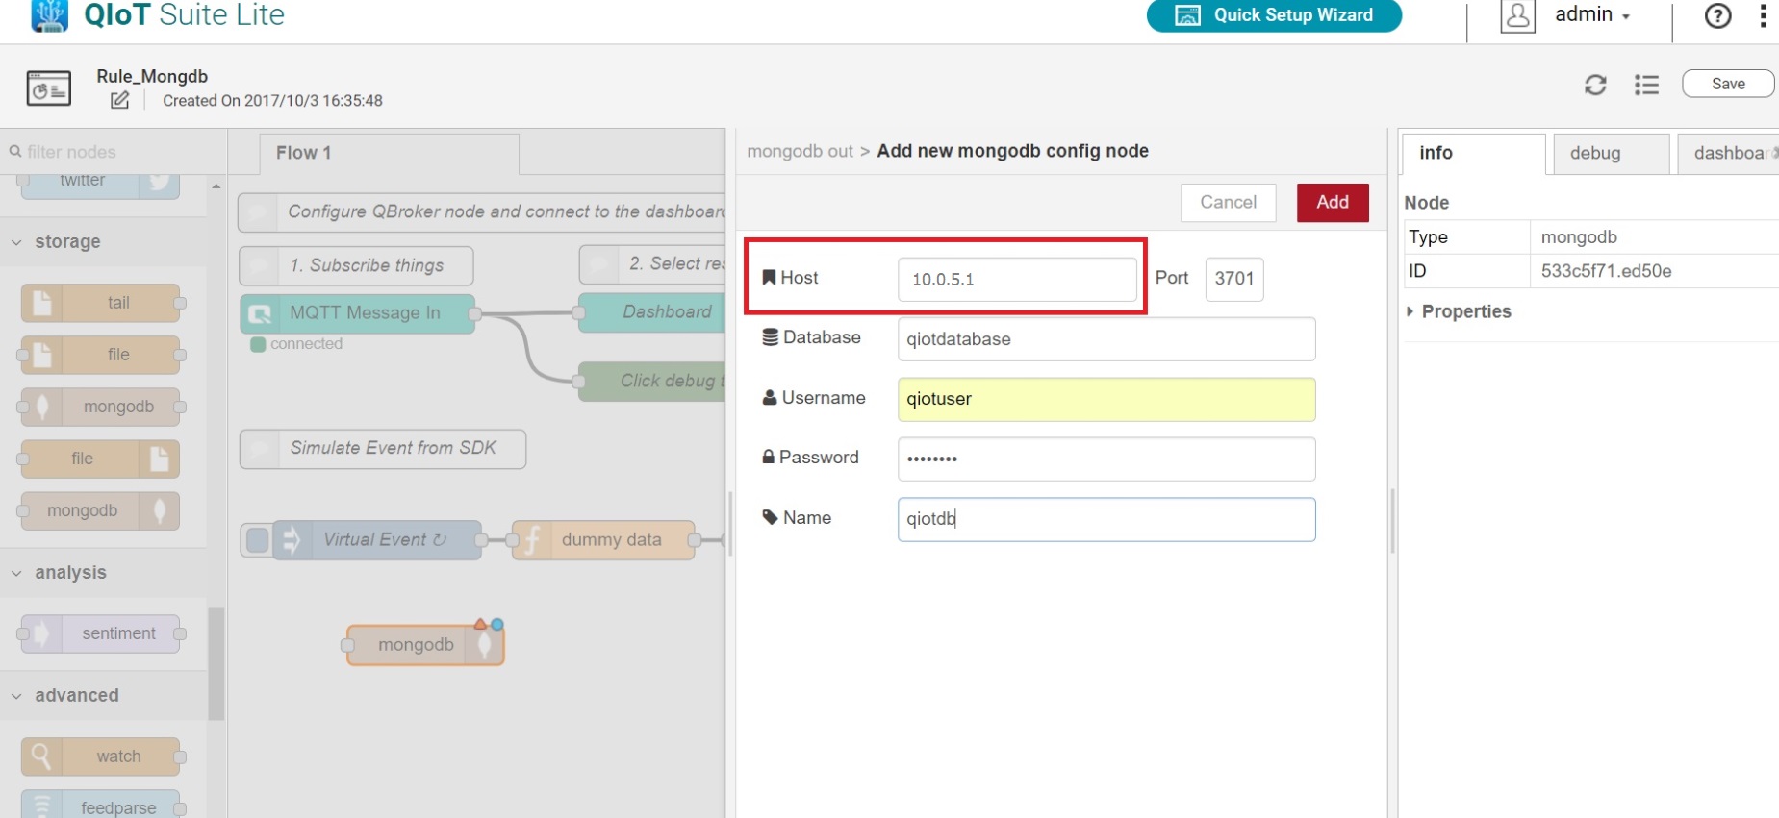1779x818 pixels.
Task: Expand the Properties section in info
Action: point(1459,311)
